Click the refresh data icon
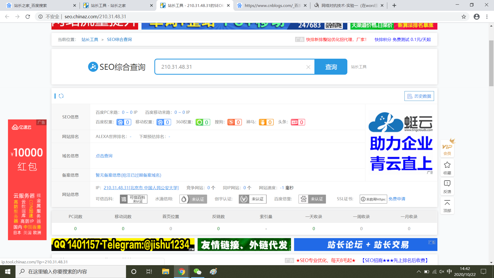The image size is (494, 278). coord(61,96)
